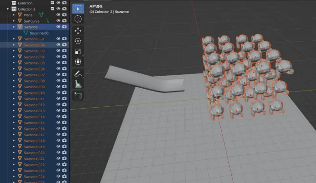Viewport: 316px width, 183px height.
Task: Uncheck the Collection 2 exclude checkbox
Action: (52, 9)
